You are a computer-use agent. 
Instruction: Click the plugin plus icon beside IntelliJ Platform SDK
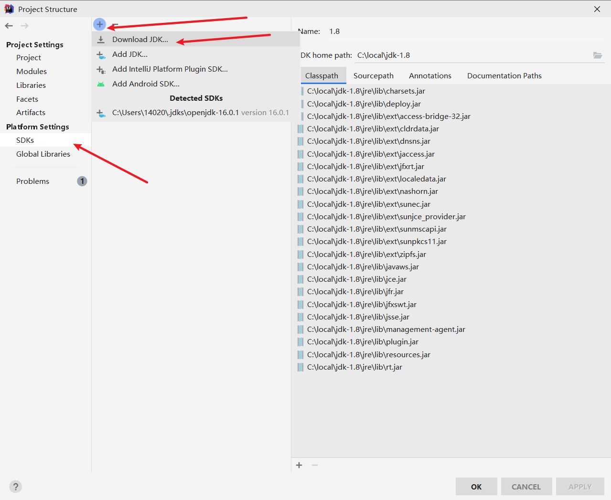[101, 70]
